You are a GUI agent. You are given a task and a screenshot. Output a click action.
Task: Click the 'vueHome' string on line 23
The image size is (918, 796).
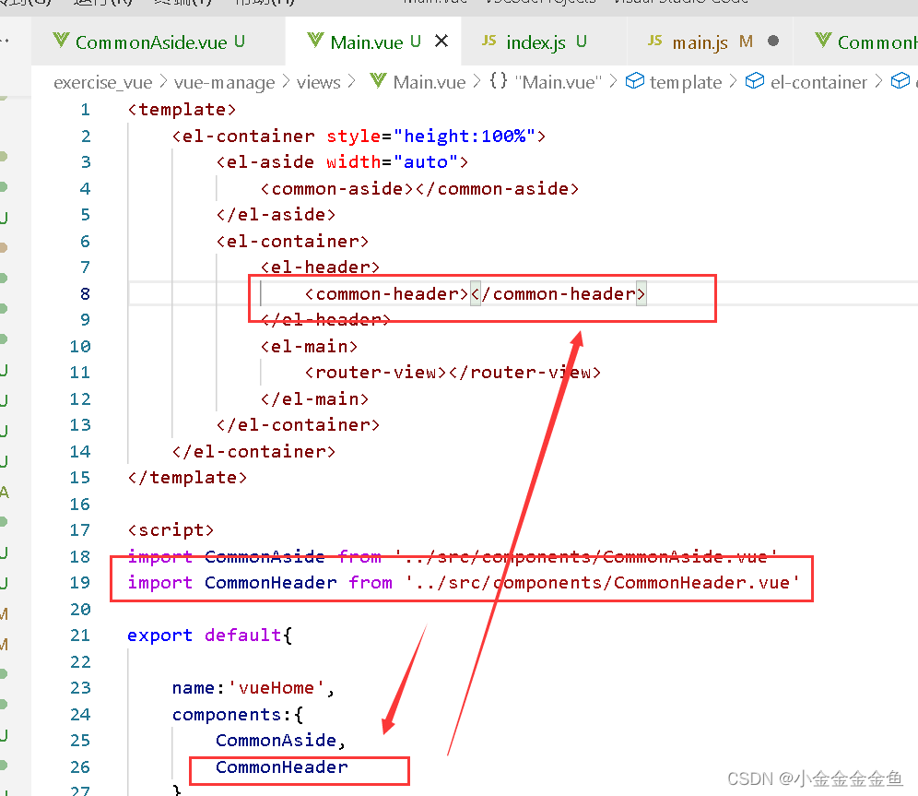click(277, 688)
